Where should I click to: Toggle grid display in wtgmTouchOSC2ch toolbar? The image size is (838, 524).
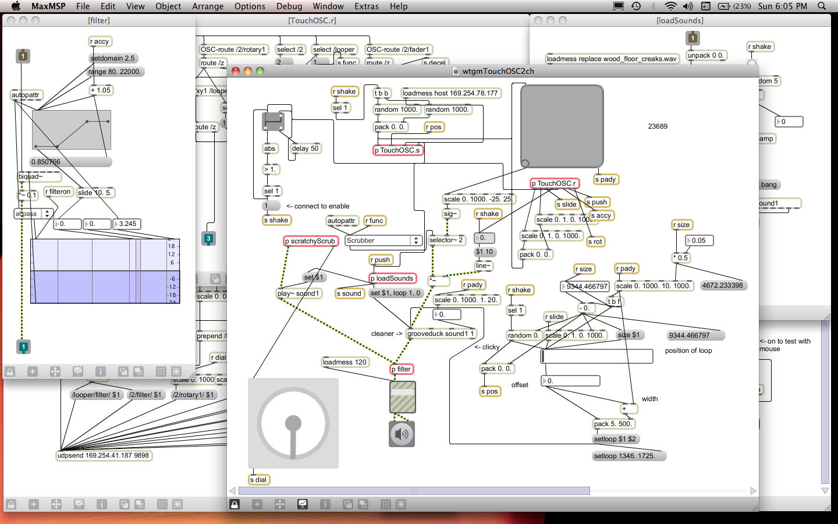(x=385, y=504)
